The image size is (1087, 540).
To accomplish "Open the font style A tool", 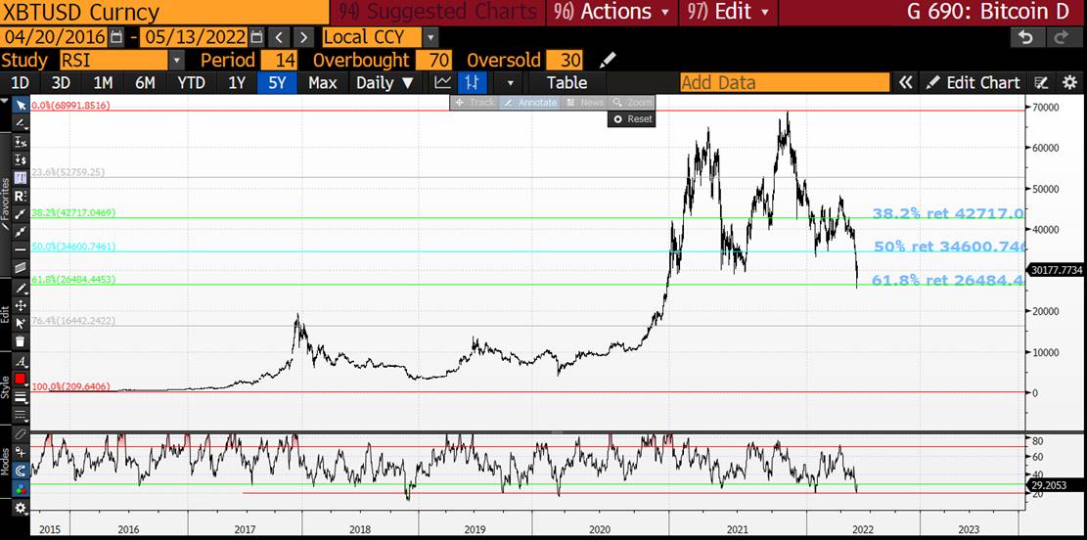I will [21, 361].
